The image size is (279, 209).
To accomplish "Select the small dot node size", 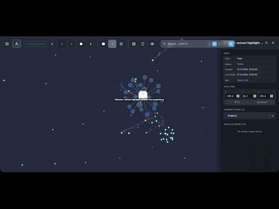I will point(71,44).
